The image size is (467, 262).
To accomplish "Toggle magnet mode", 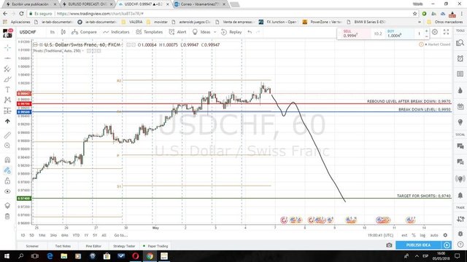I will (x=7, y=160).
